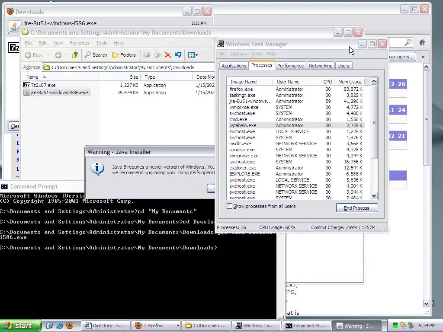The height and width of the screenshot is (332, 443).
Task: Select the explorer.exe process row
Action: [296, 168]
